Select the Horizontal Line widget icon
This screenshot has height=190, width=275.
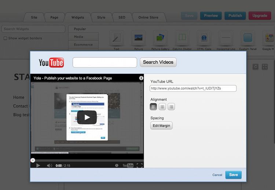[x=226, y=38]
